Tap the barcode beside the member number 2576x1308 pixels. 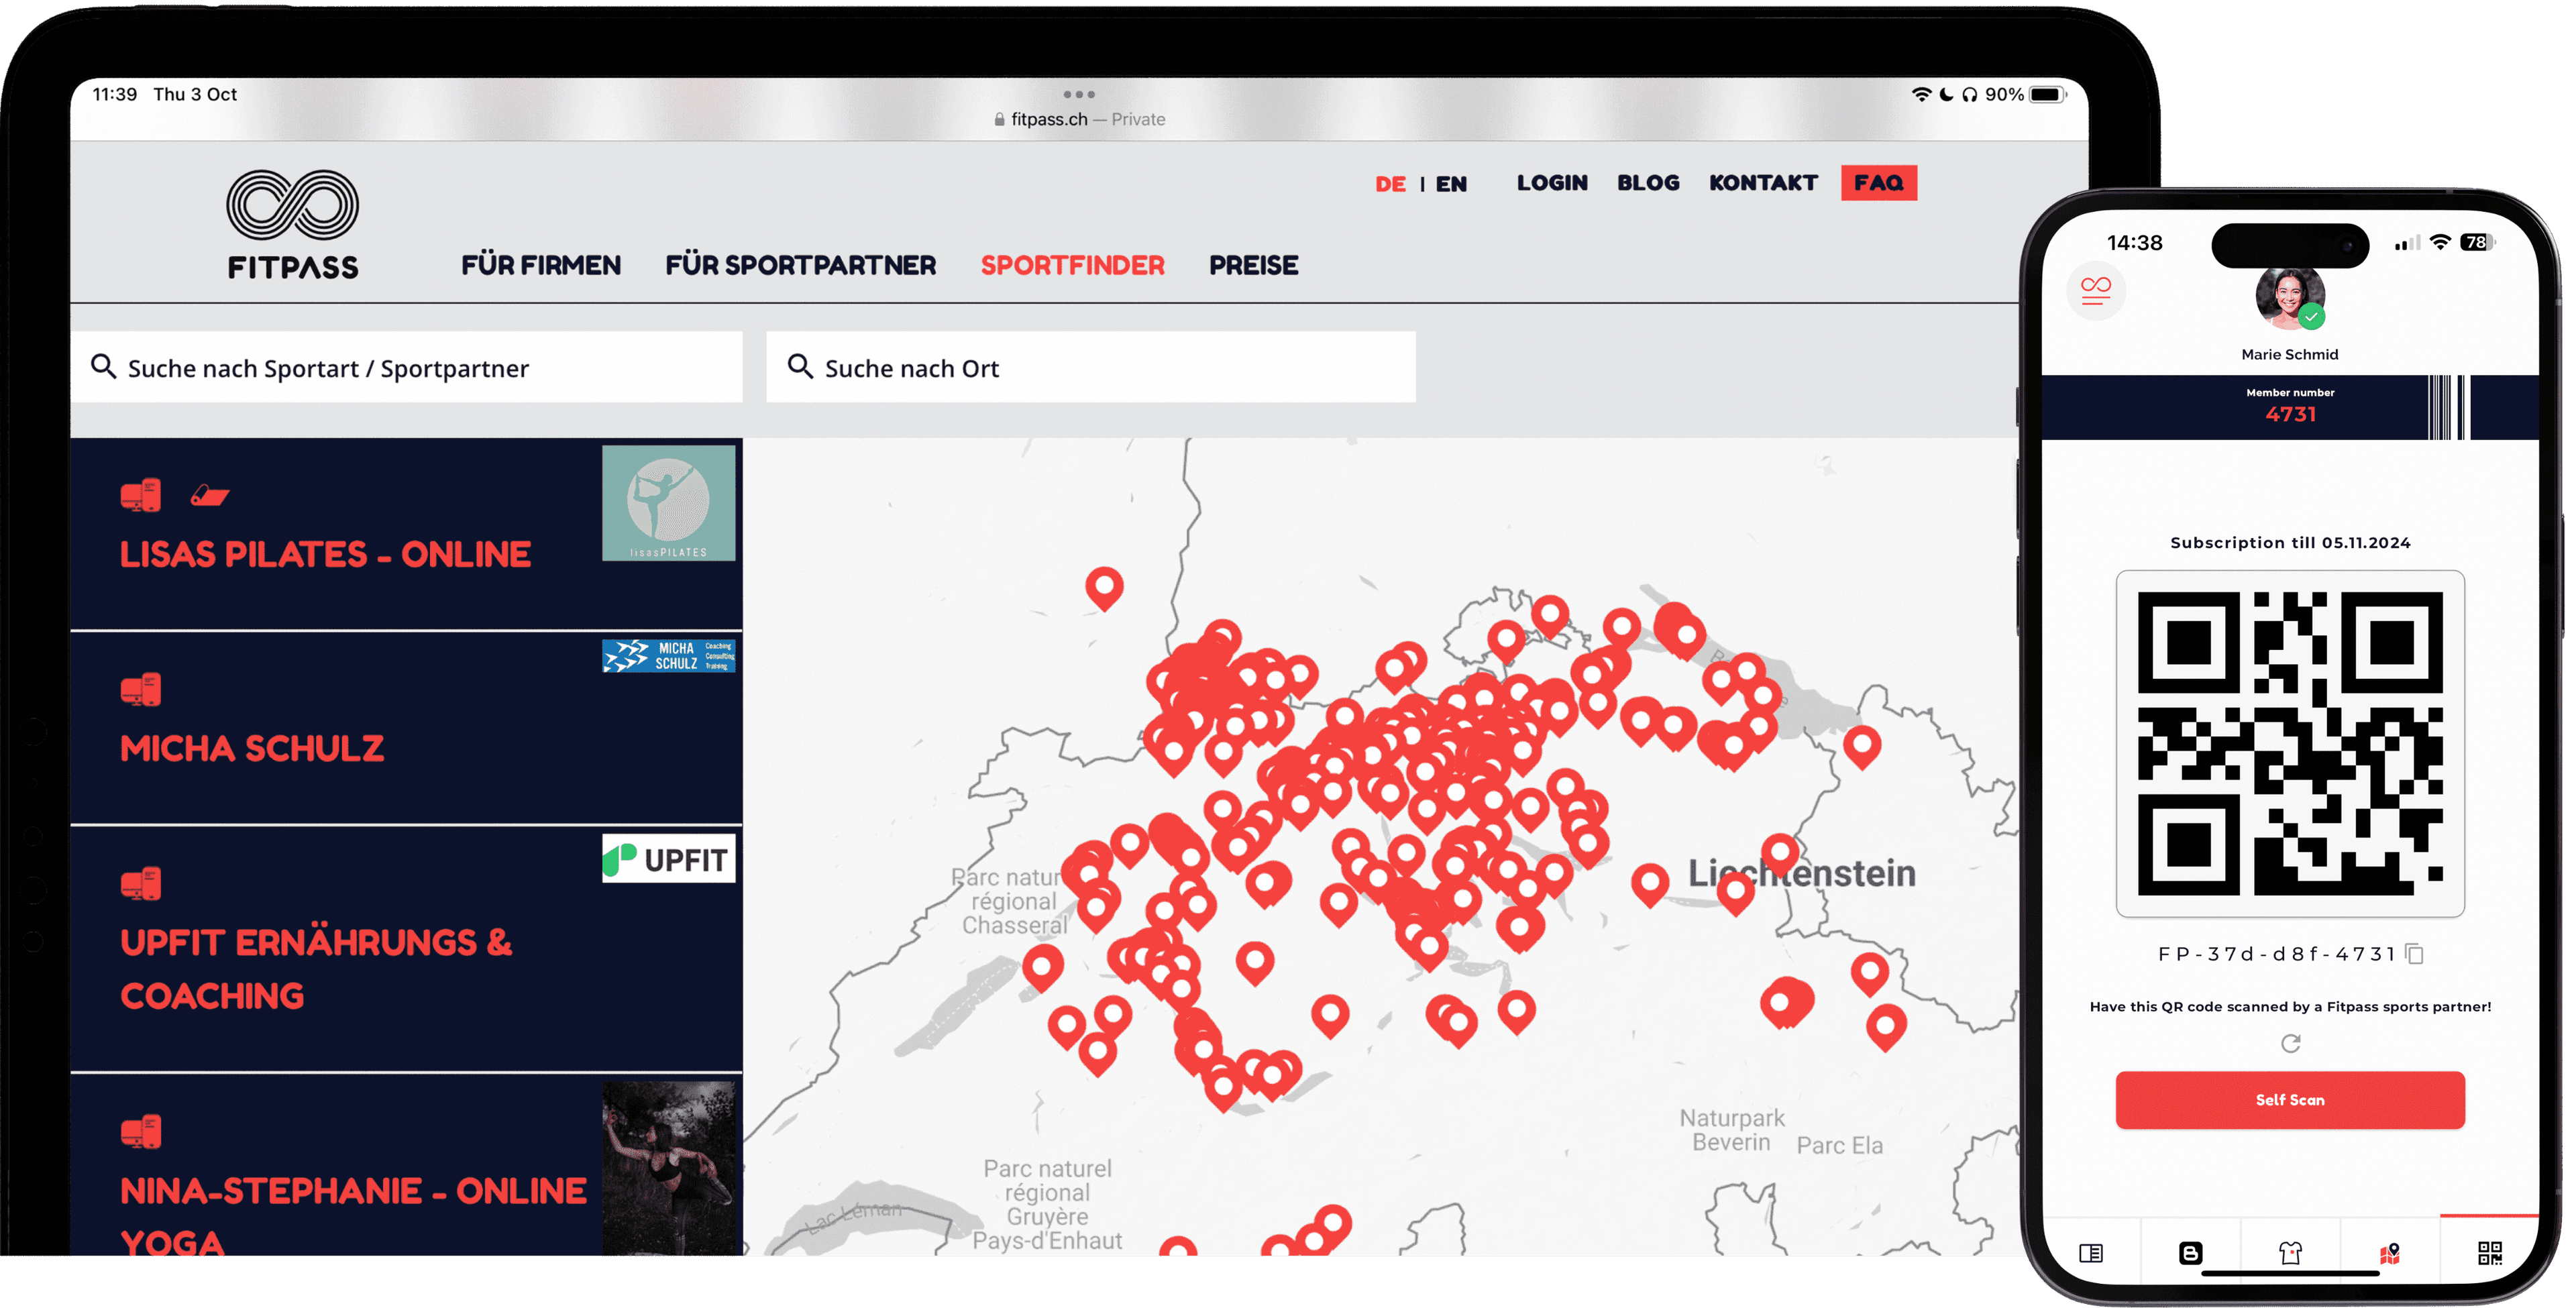coord(2449,407)
